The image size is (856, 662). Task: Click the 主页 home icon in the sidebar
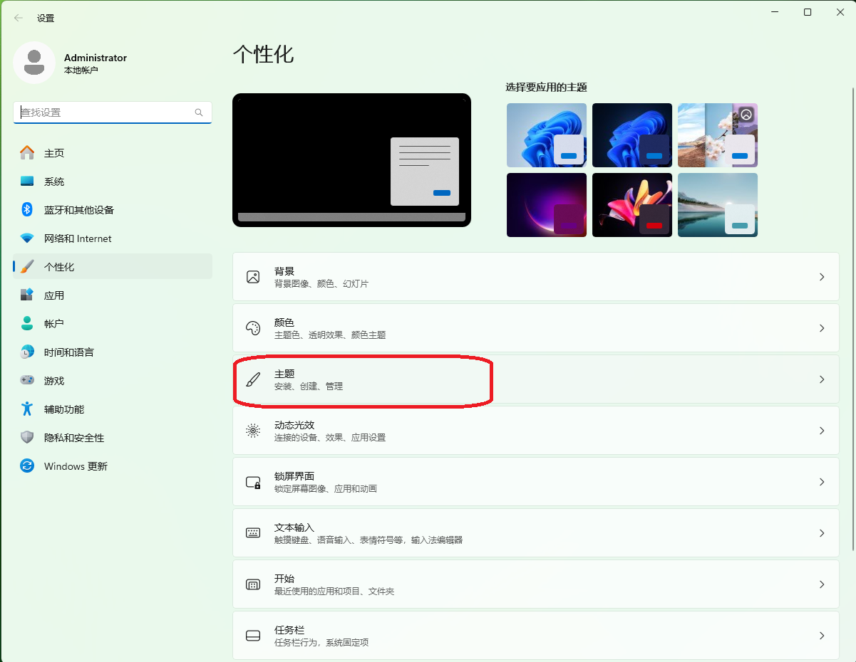point(27,153)
